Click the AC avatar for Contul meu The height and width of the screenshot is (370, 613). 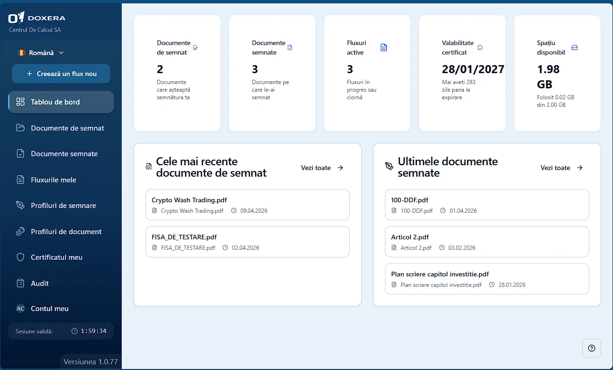coord(20,309)
